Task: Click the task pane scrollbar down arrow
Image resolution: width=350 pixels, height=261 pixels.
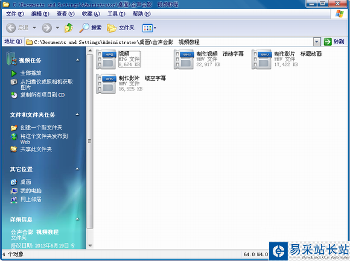Action: pos(90,245)
